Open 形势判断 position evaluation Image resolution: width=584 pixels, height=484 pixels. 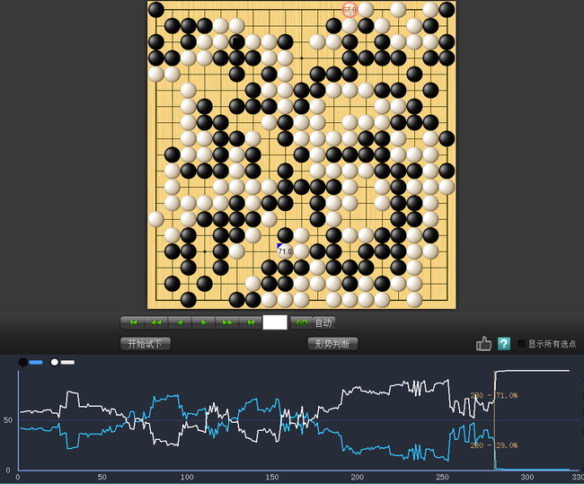[332, 344]
